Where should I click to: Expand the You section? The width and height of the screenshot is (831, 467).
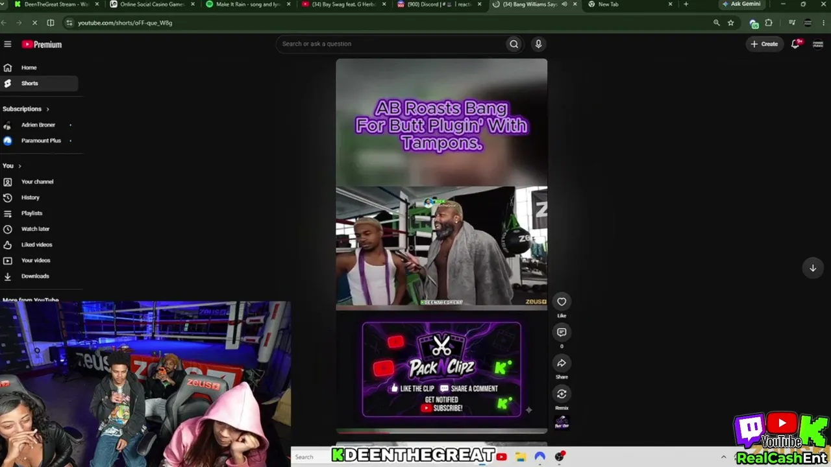tap(12, 166)
